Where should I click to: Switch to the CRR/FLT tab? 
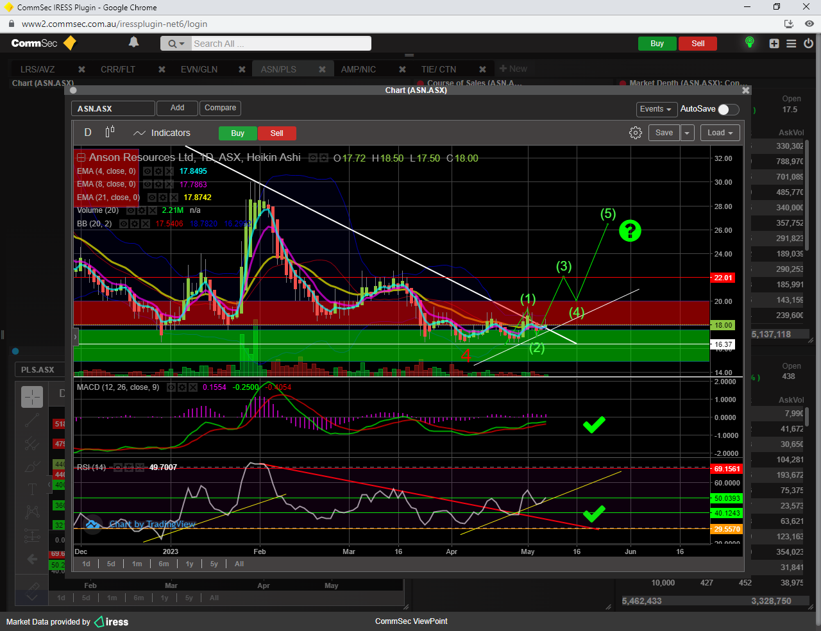118,69
